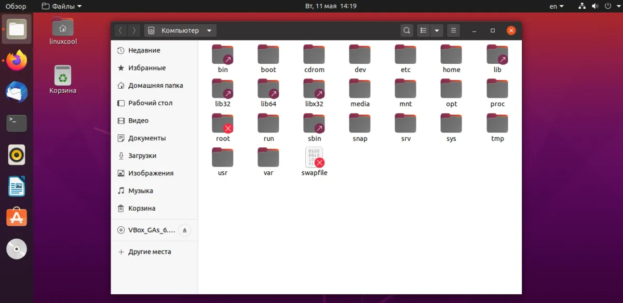Open the tmp folder

[497, 128]
